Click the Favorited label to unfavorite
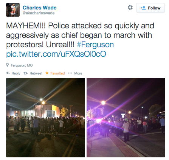Viewport: 169px width, 160px height. point(57,73)
